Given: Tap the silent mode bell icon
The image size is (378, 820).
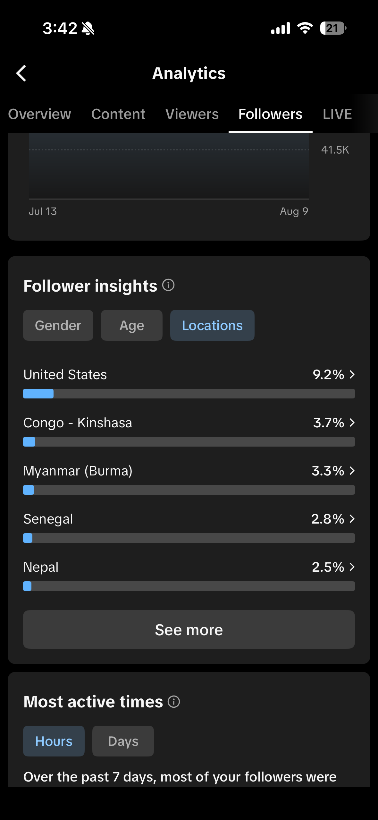Looking at the screenshot, I should tap(88, 28).
